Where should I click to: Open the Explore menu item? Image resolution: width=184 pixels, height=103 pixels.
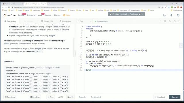(x=21, y=15)
